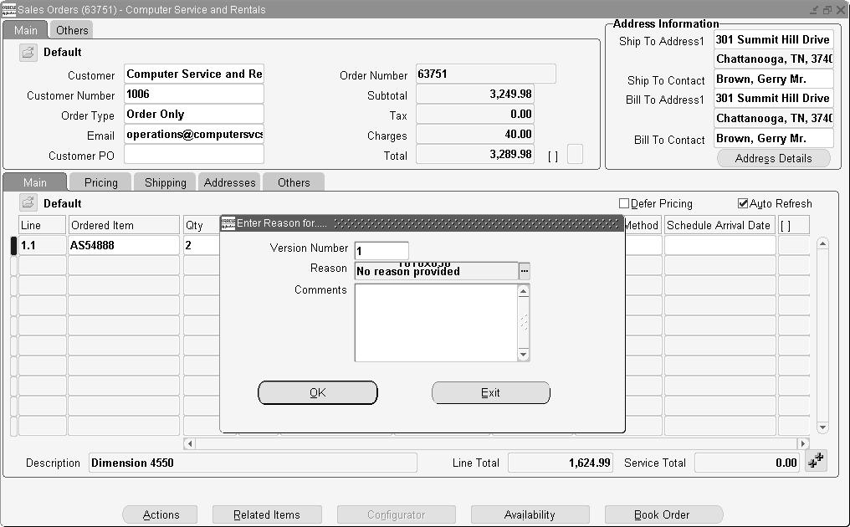
Task: Click the Order Type field
Action: [194, 114]
